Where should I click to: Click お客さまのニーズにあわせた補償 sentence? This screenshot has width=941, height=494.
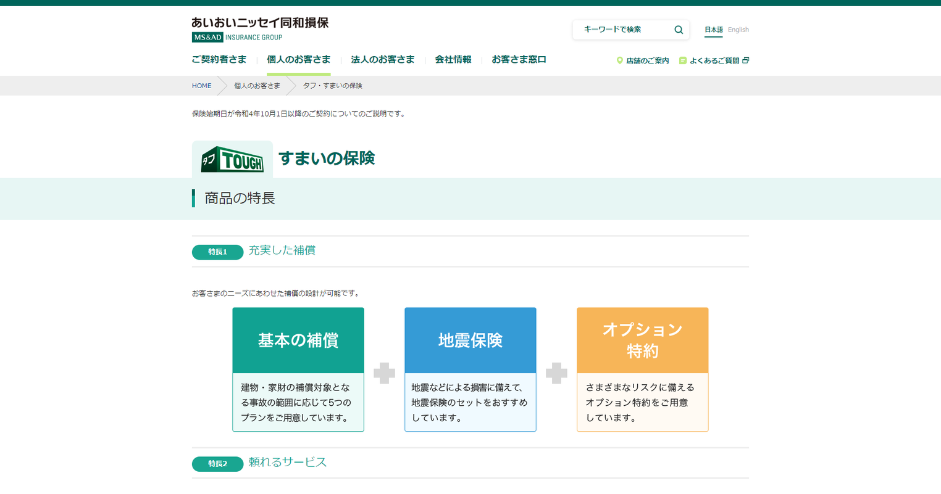click(277, 294)
